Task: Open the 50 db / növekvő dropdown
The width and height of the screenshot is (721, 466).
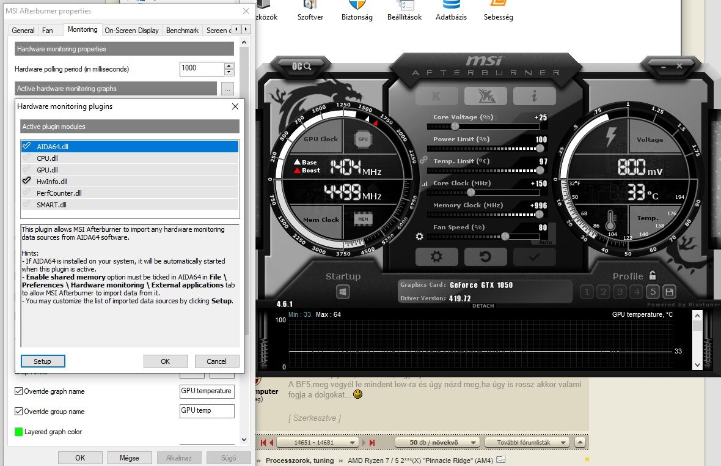Action: point(437,443)
